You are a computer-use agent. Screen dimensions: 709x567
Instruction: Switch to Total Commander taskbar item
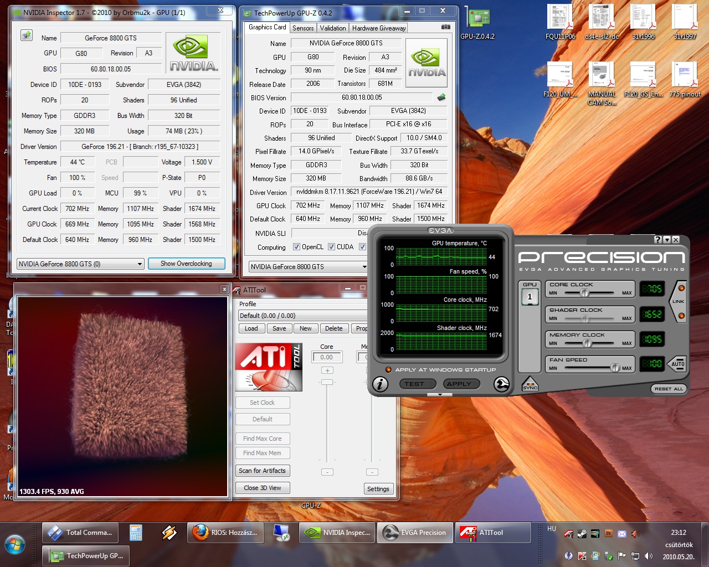(81, 533)
